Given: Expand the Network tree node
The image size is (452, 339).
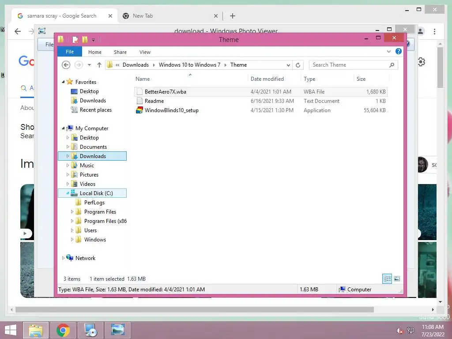Looking at the screenshot, I should [x=63, y=258].
